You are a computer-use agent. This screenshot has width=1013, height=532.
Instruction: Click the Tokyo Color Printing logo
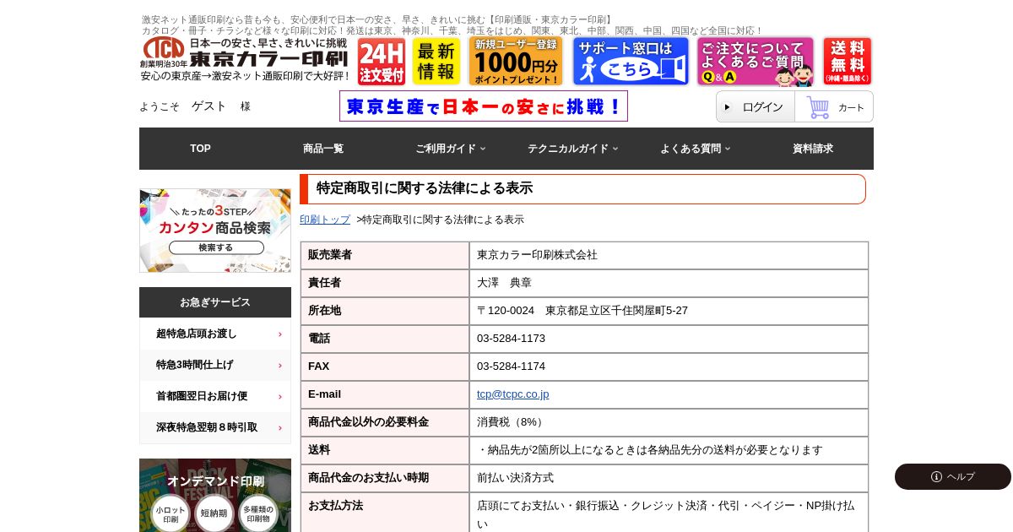tap(245, 60)
